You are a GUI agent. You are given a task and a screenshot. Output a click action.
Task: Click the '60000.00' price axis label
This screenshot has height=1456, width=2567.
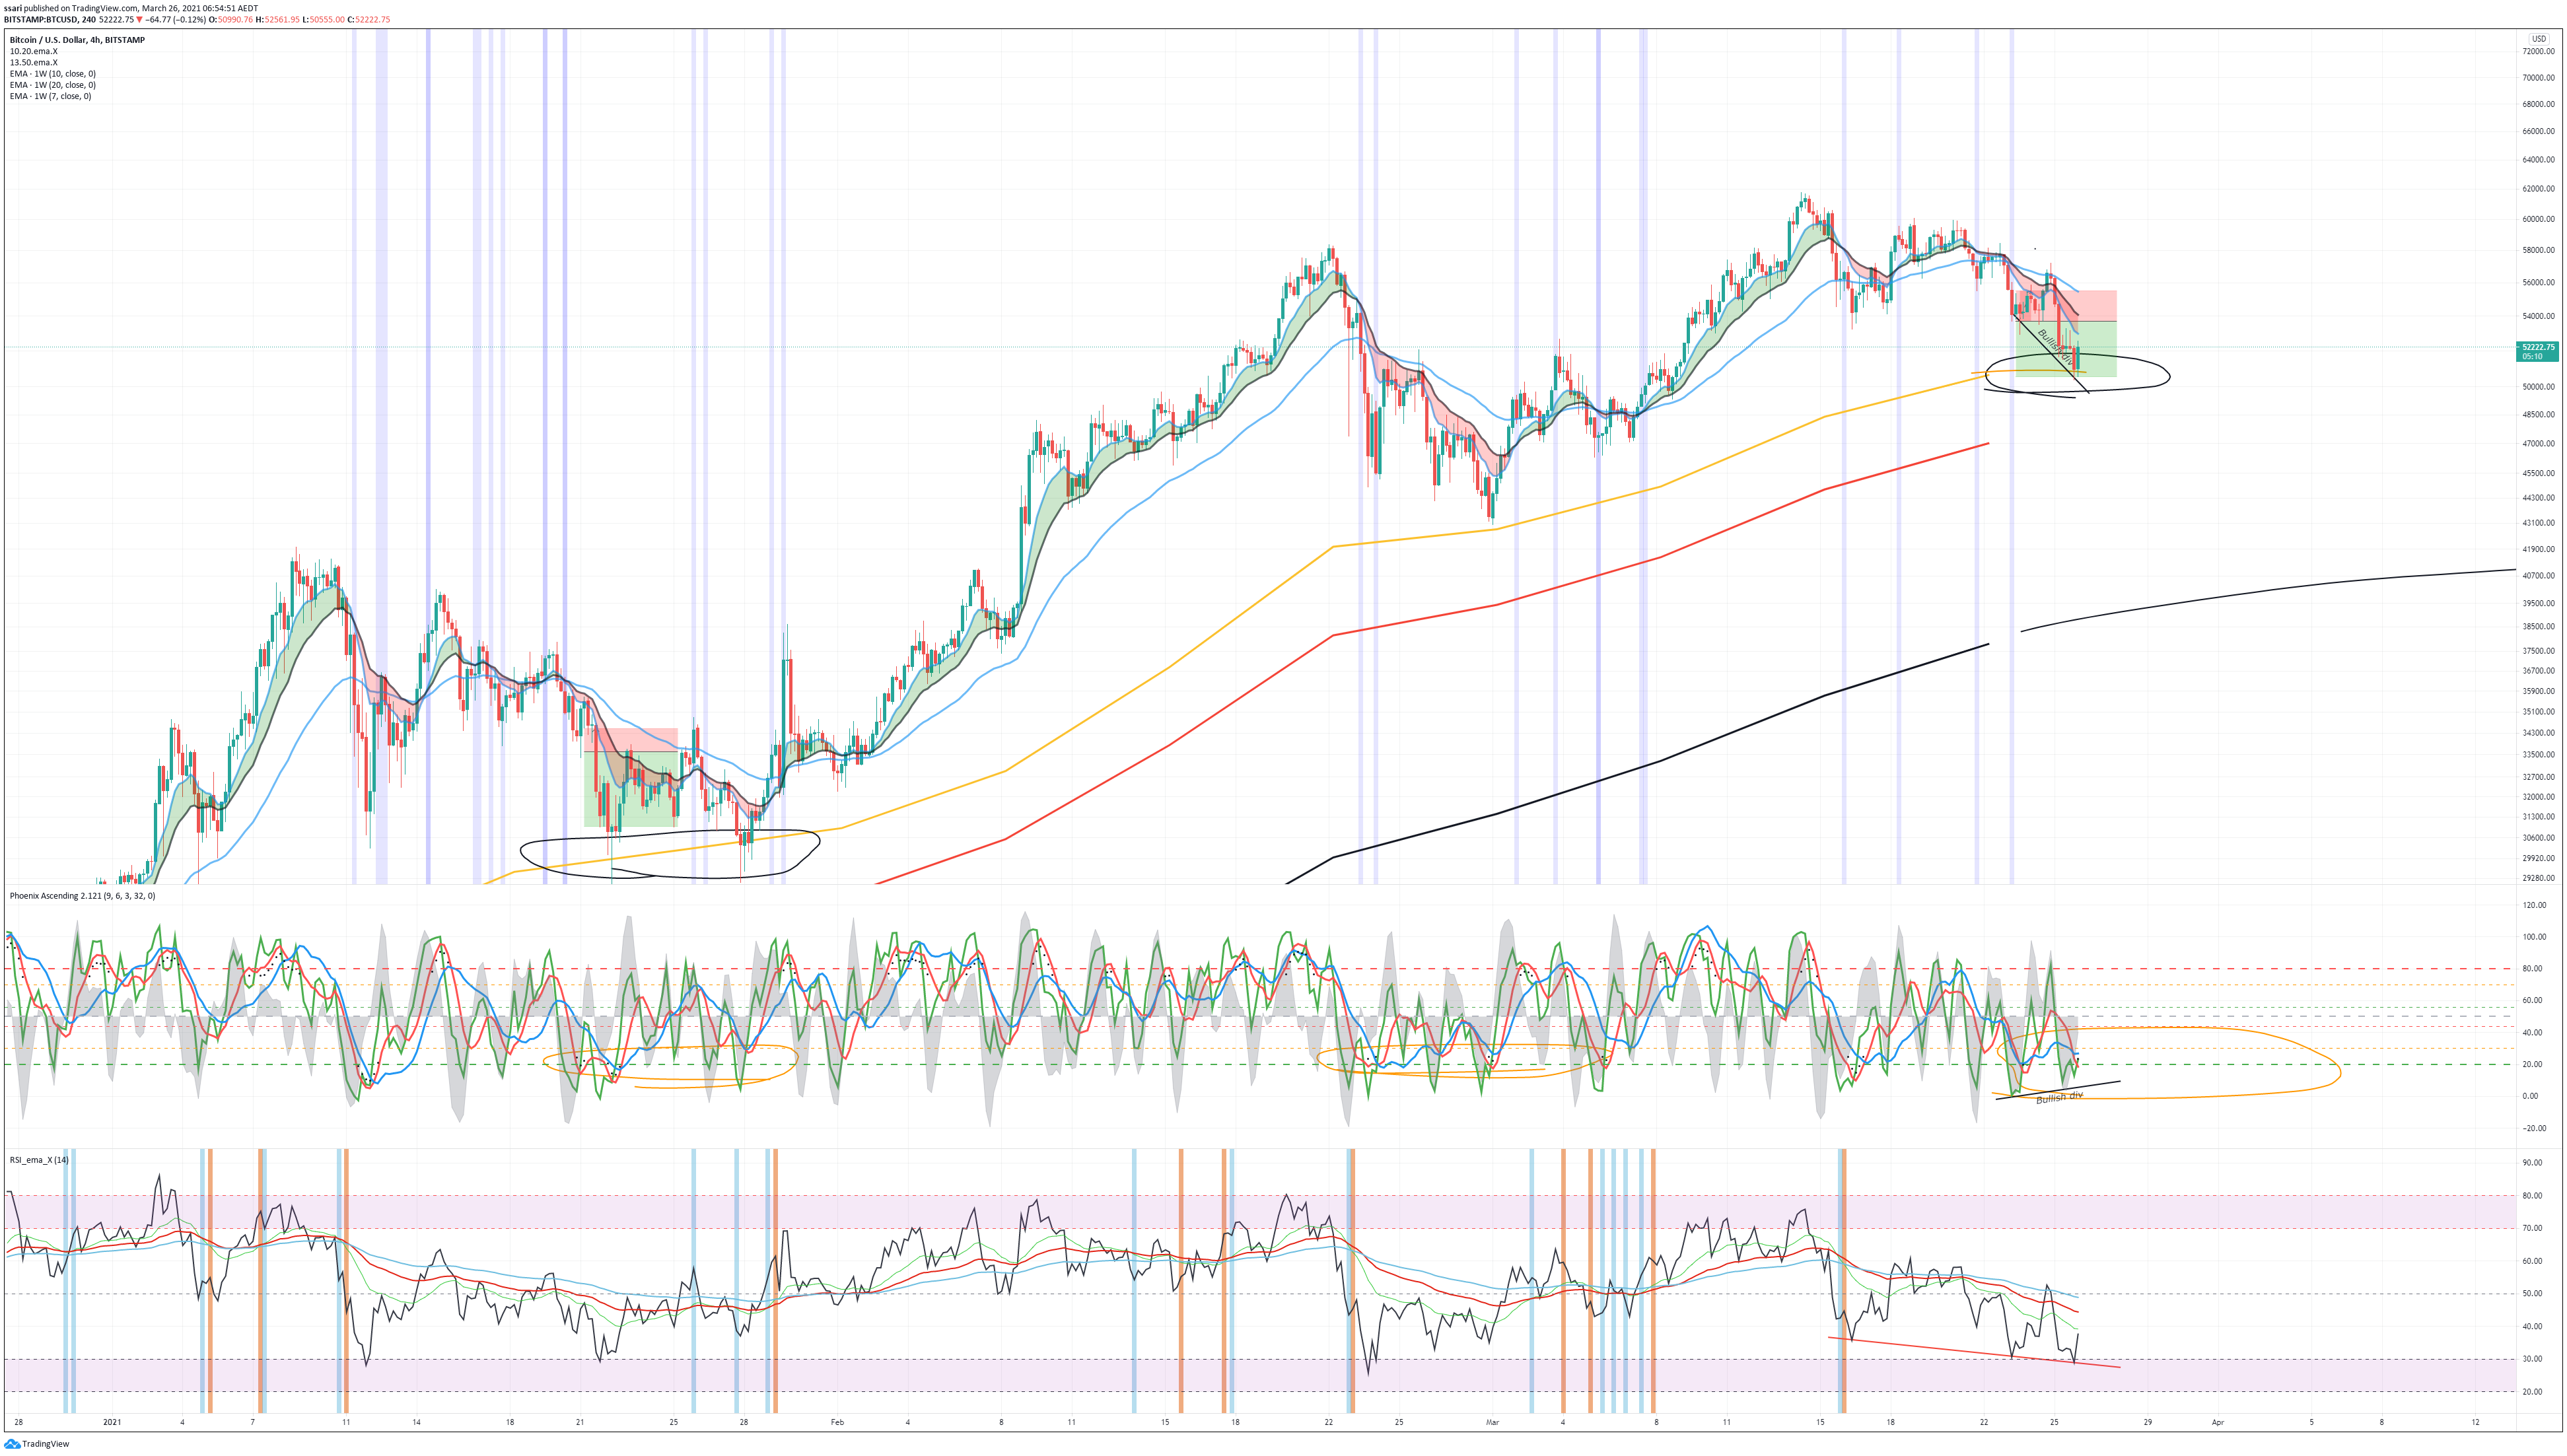click(2538, 220)
